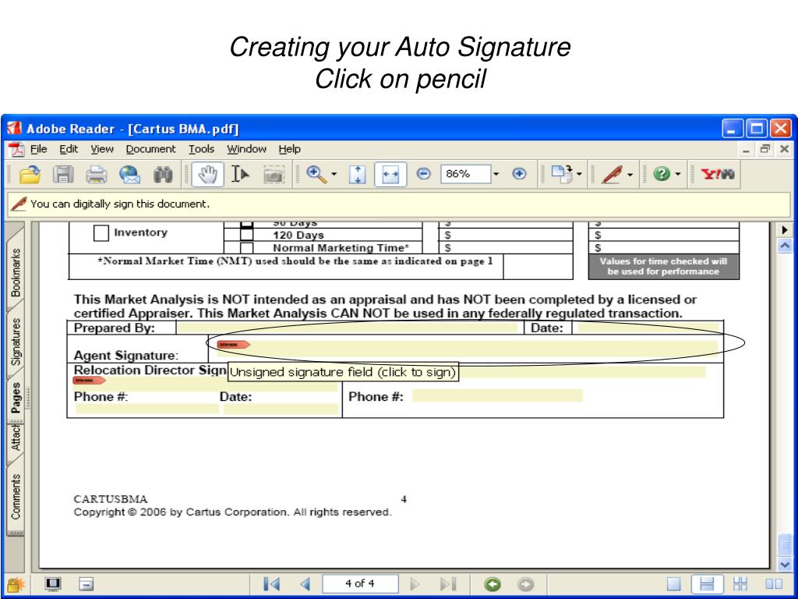Enable Single Page layout
The image size is (798, 599).
click(674, 583)
